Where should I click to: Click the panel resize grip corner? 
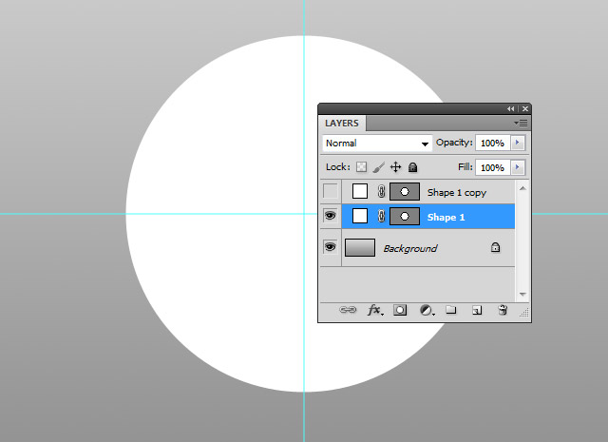pos(524,313)
